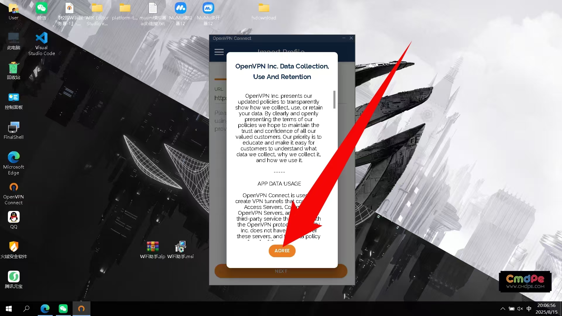This screenshot has width=562, height=316.
Task: Toggle the 中 input method indicator
Action: pos(529,309)
